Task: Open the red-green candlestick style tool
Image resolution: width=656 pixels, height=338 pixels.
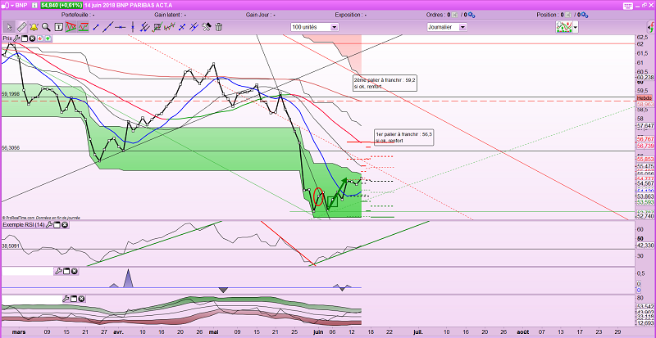Action: click(170, 28)
